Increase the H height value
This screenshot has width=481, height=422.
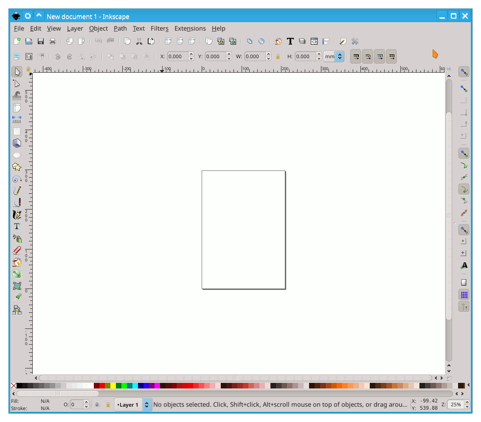(319, 54)
